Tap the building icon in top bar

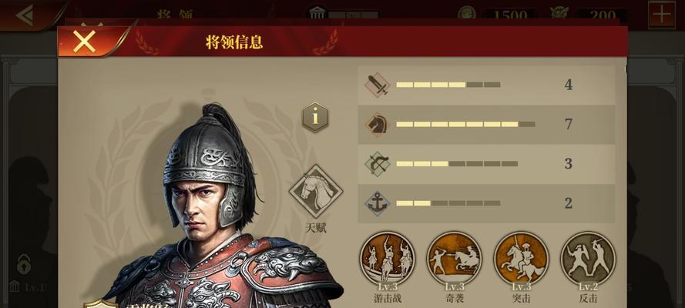click(317, 14)
